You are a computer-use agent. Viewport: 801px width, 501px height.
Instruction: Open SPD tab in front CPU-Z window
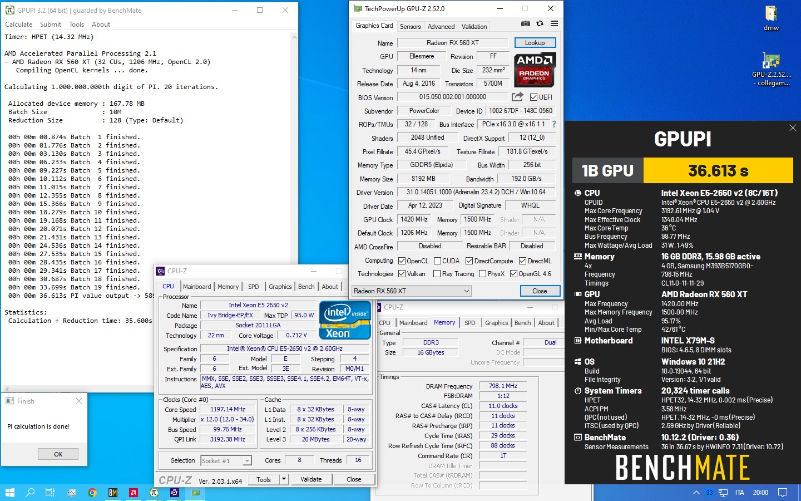coord(254,287)
